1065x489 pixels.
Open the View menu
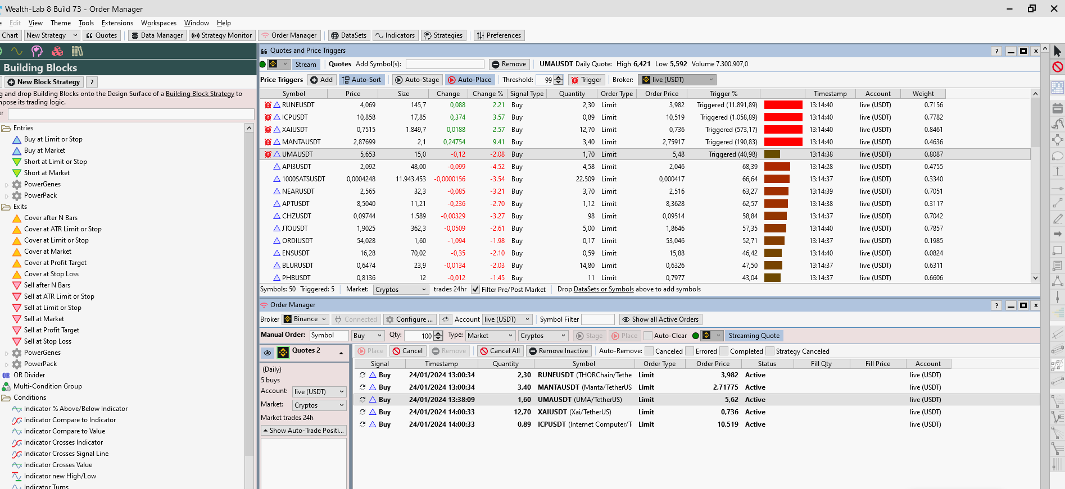tap(35, 23)
